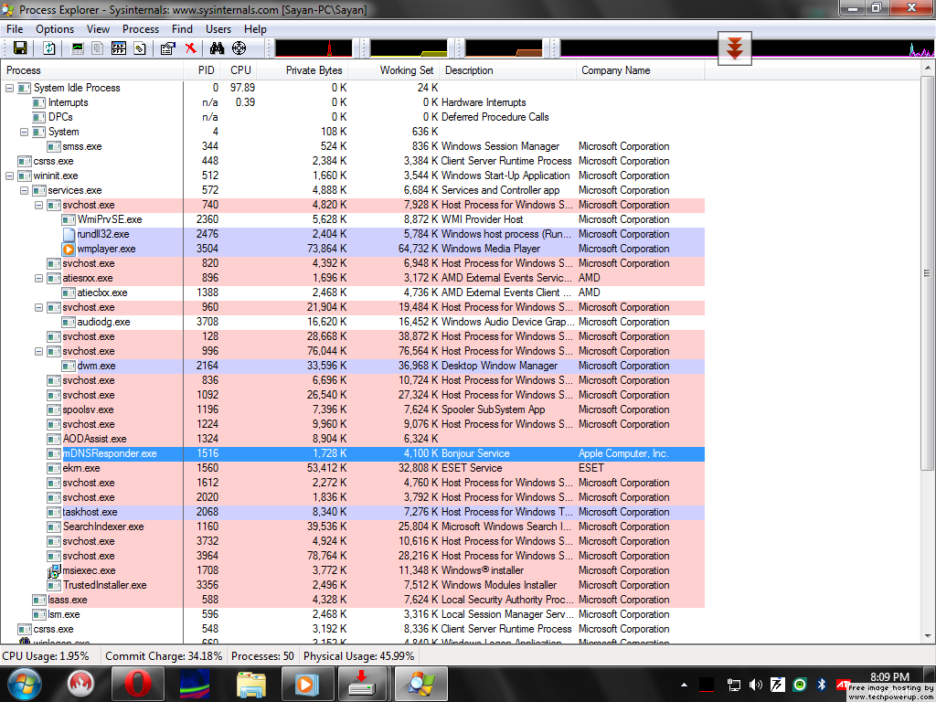
Task: Click the volume speaker tray icon
Action: click(x=755, y=685)
